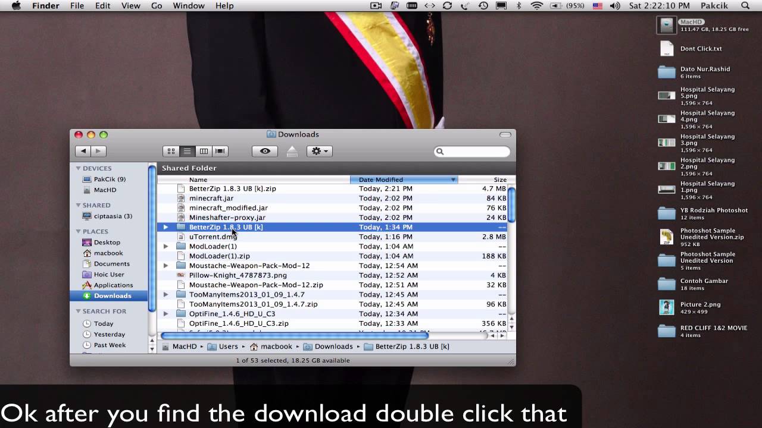Screen dimensions: 762x428
Task: Click the horizontal scrollbar in file list
Action: (x=295, y=335)
